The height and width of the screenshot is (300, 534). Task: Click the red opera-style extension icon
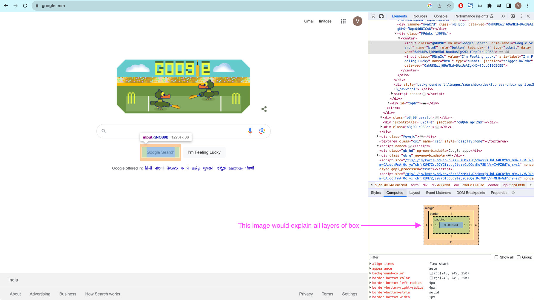pos(461,6)
